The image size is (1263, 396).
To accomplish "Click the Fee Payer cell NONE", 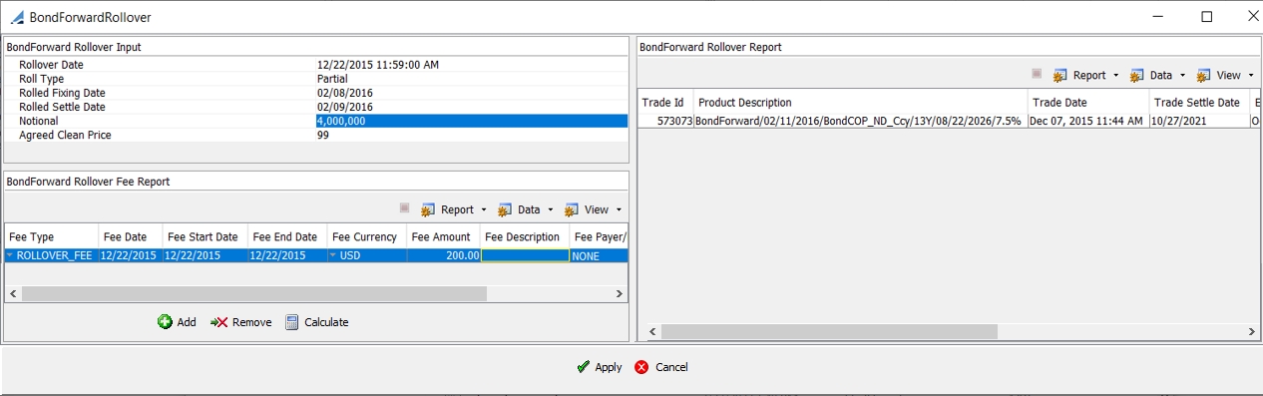I will tap(599, 255).
